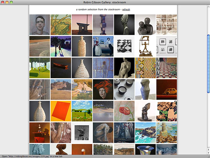
Task: Open the stacked blocks column thumbnail
Action: click(103, 25)
